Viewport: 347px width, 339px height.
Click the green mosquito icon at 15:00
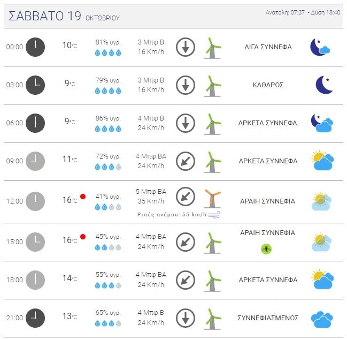(266, 248)
